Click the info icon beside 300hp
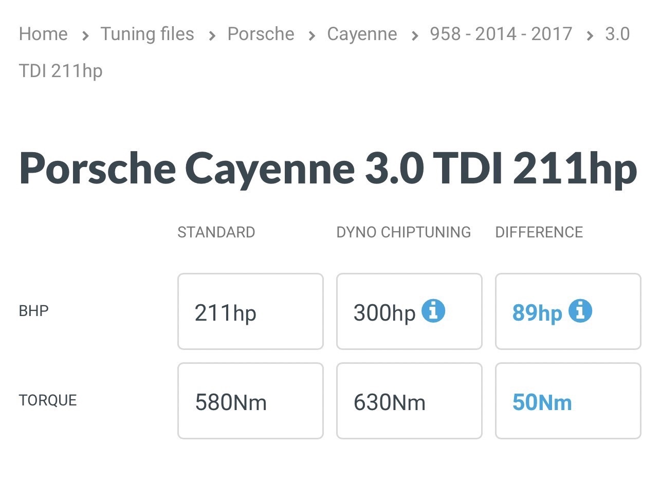Screen dimensions: 660x500 tap(433, 311)
